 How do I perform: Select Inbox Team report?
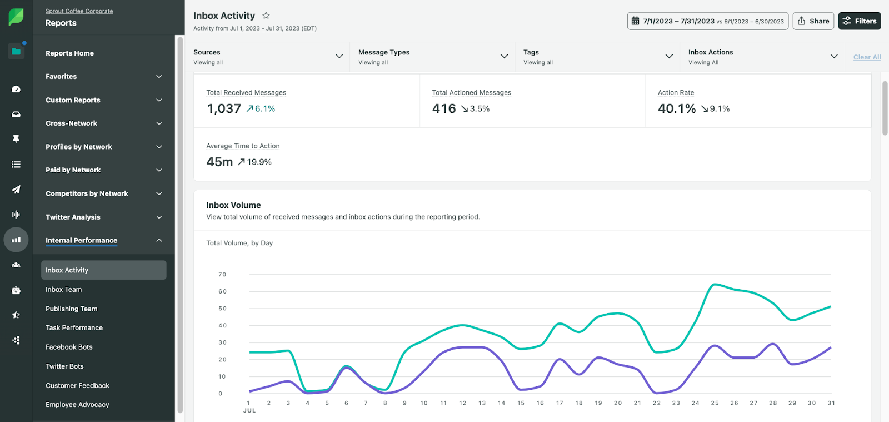pos(64,290)
